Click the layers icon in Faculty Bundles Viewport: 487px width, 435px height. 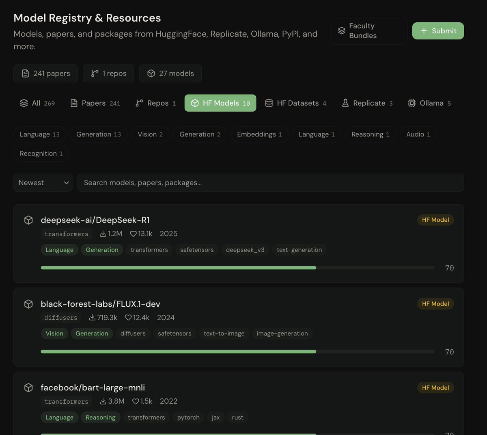click(342, 31)
